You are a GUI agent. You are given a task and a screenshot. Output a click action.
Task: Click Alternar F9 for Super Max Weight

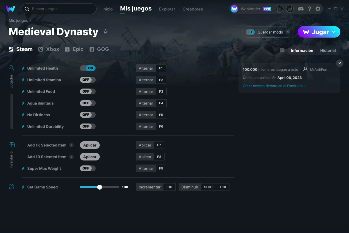tap(151, 168)
